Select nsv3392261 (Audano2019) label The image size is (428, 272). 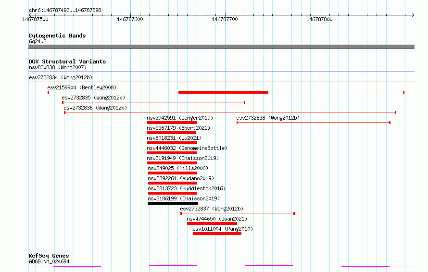[181, 178]
